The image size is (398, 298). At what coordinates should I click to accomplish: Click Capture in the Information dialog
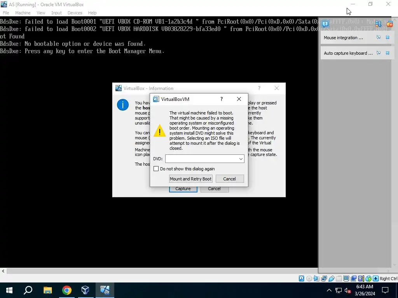click(183, 189)
